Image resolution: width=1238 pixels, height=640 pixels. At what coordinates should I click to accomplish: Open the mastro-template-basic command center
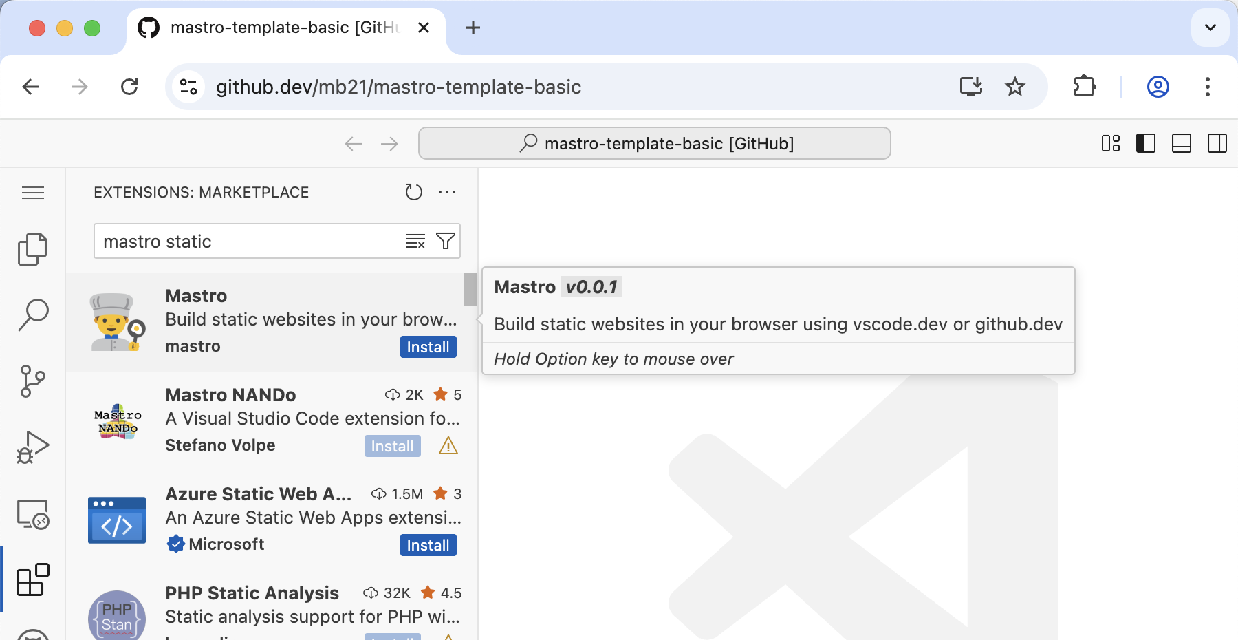(655, 143)
